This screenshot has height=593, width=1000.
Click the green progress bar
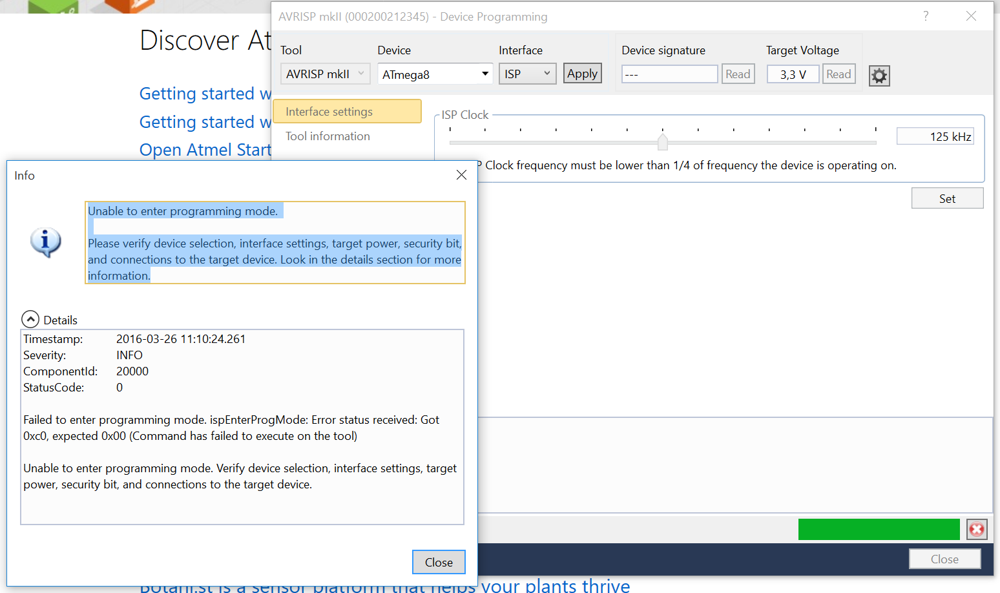pyautogui.click(x=879, y=530)
